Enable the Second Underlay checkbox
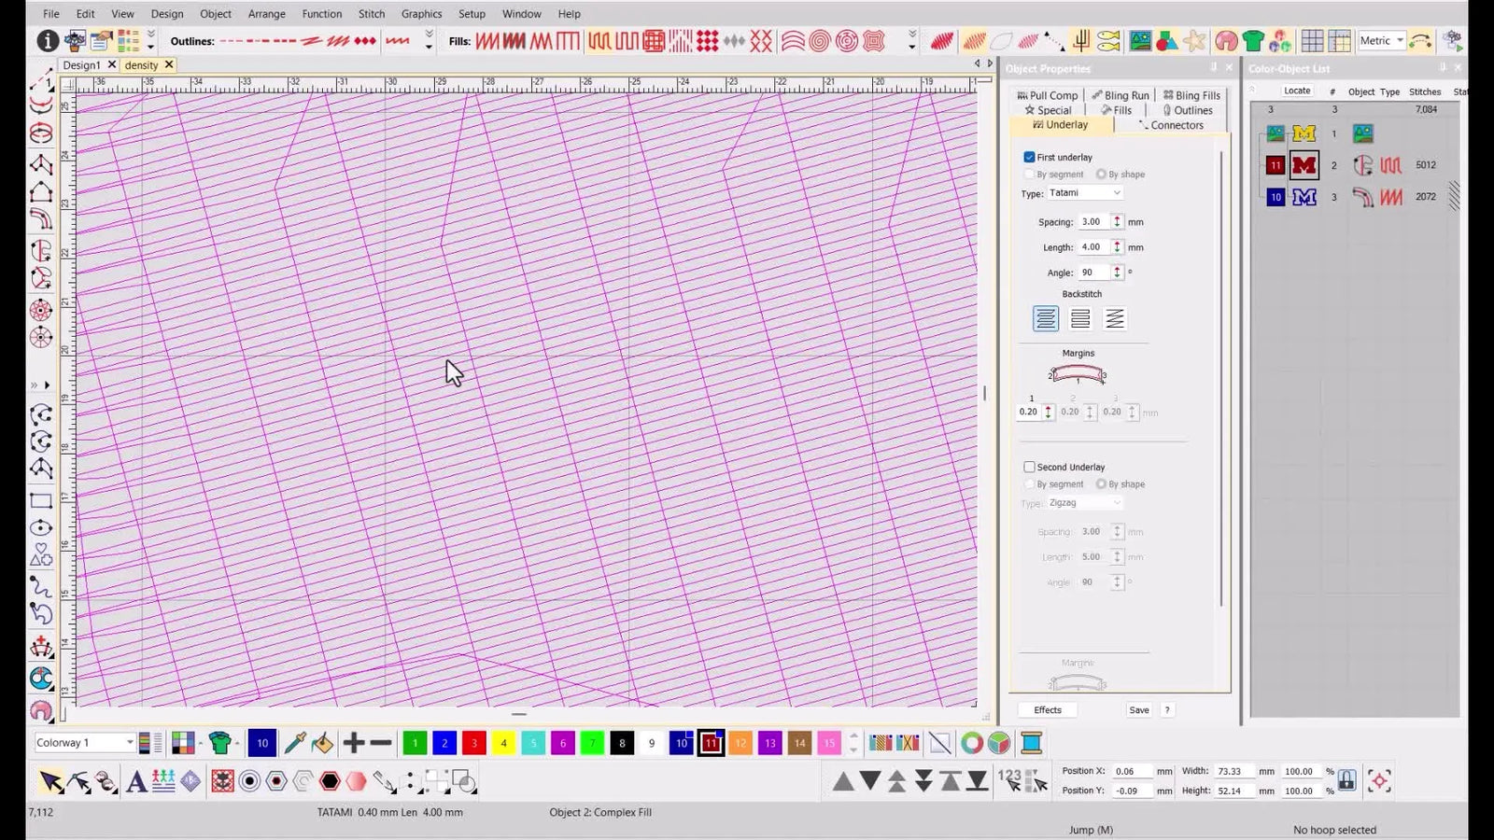1494x840 pixels. [1029, 467]
